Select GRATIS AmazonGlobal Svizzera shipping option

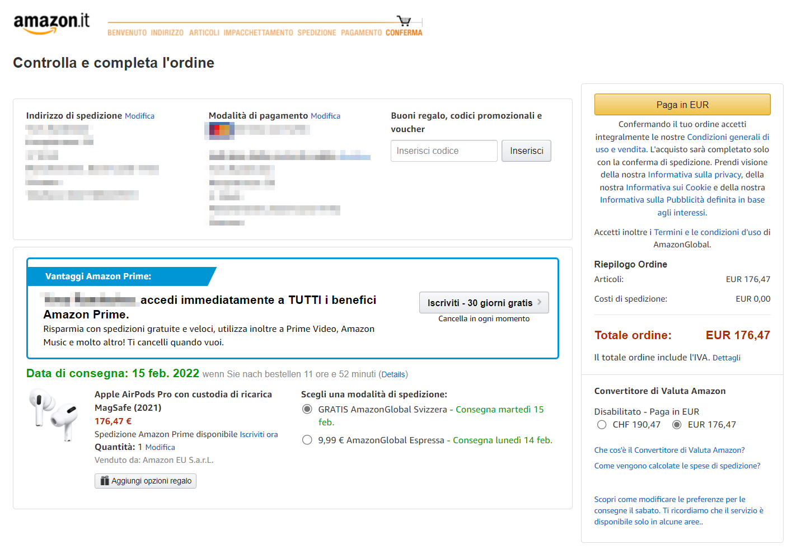coord(307,409)
